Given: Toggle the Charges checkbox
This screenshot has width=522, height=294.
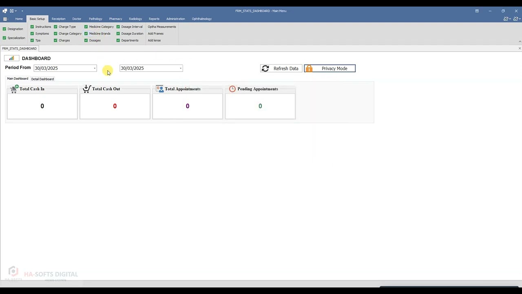Looking at the screenshot, I should (55, 40).
